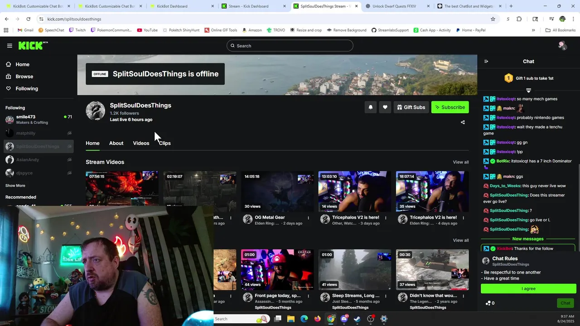The image size is (580, 326).
Task: Switch to the About tab
Action: tap(116, 143)
